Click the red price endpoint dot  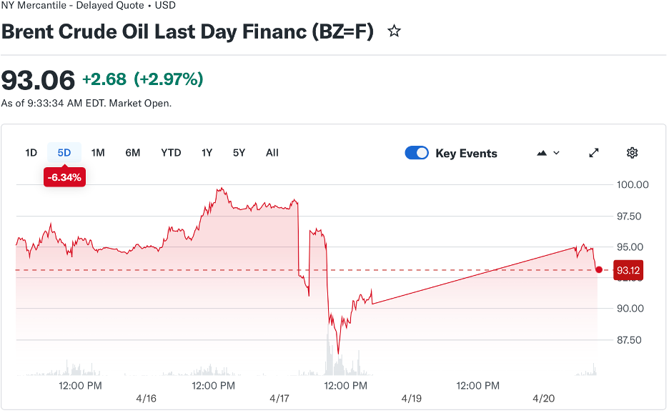tap(599, 270)
